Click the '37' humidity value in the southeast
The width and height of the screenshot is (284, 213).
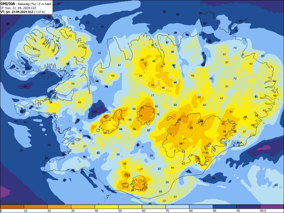point(244,132)
